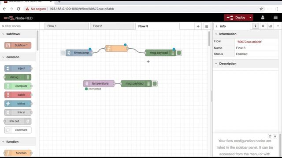Select the link out palette node

pyautogui.click(x=18, y=121)
